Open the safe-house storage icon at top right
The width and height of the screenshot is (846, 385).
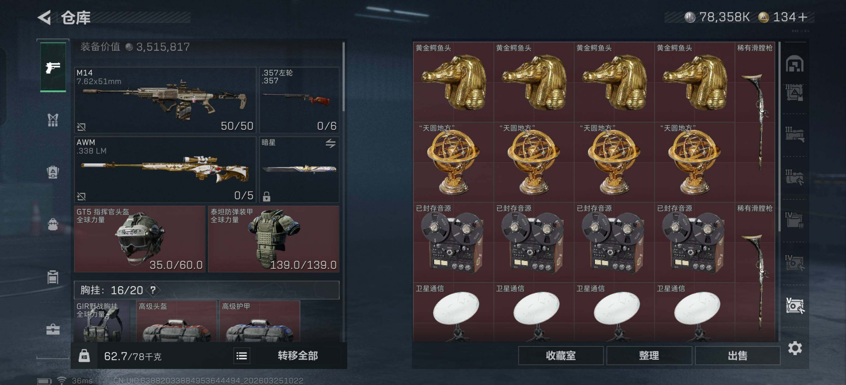[795, 64]
